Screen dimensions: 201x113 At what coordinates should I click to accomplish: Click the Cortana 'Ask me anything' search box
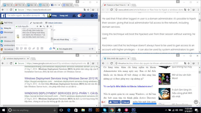pyautogui.click(x=32, y=110)
